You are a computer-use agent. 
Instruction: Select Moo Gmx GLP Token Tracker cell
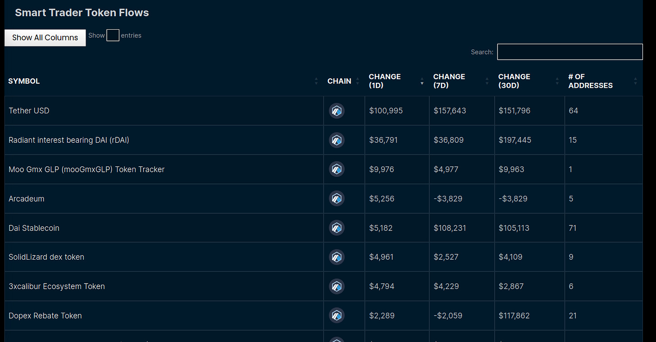click(164, 169)
